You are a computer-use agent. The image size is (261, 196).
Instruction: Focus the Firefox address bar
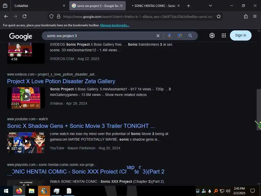point(138,17)
